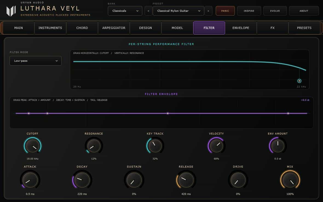Viewport: 323px width, 202px height.
Task: Click the KEY TRACK knob
Action: pos(155,146)
